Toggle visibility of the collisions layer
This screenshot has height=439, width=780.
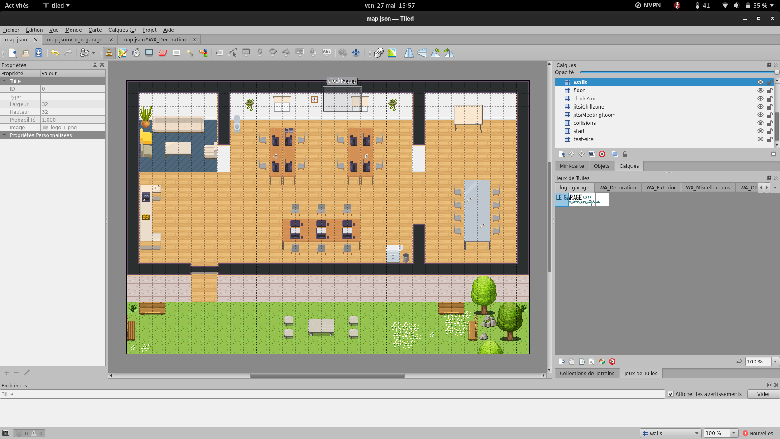click(x=760, y=123)
